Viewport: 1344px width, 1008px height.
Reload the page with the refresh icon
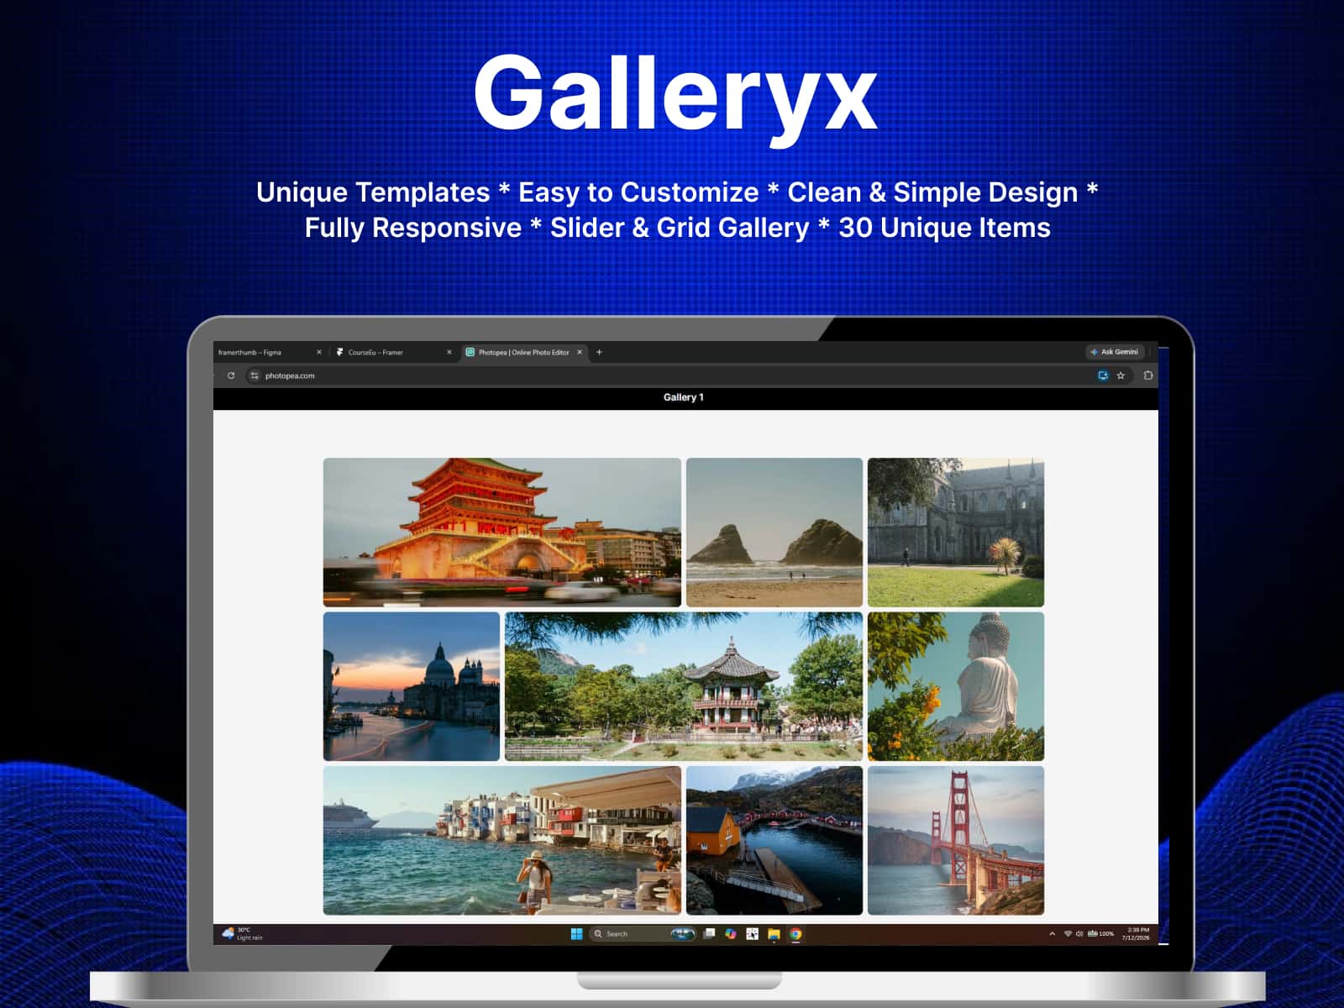click(x=231, y=375)
